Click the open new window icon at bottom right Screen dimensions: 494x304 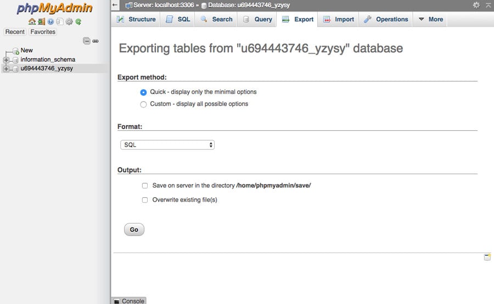487,257
